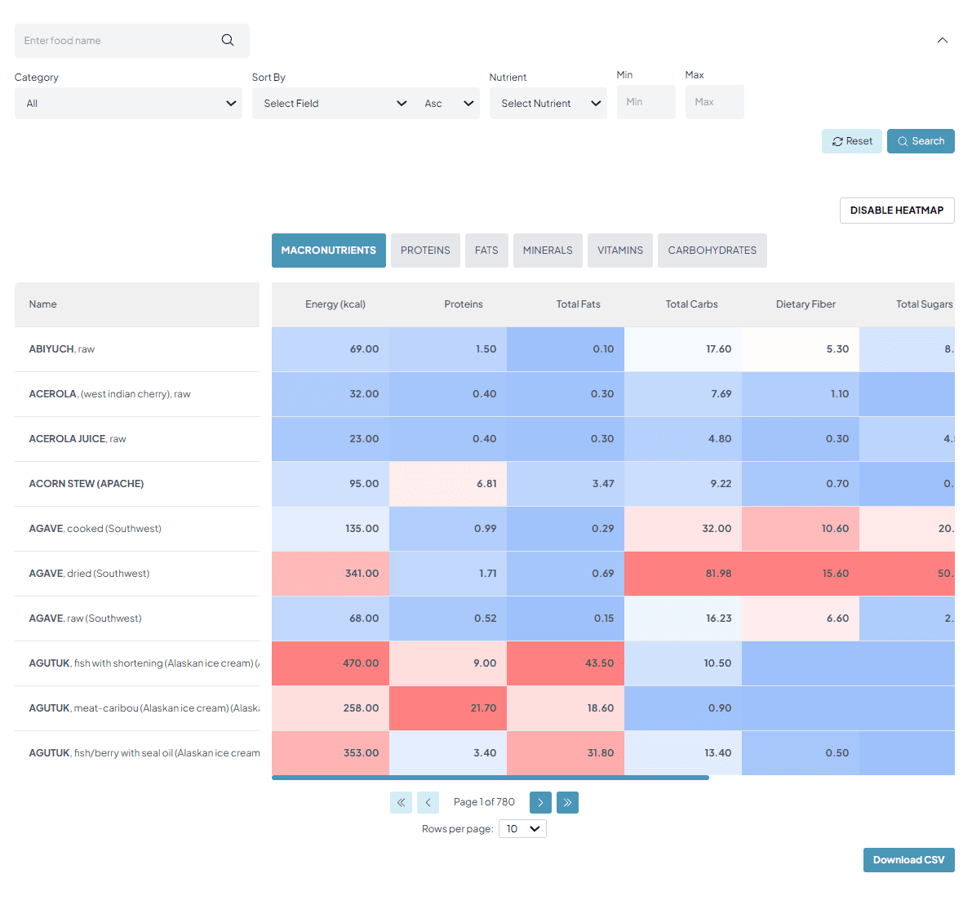The width and height of the screenshot is (972, 918).
Task: Select the AGUTUK, meat-caribou row name
Action: pyautogui.click(x=144, y=708)
